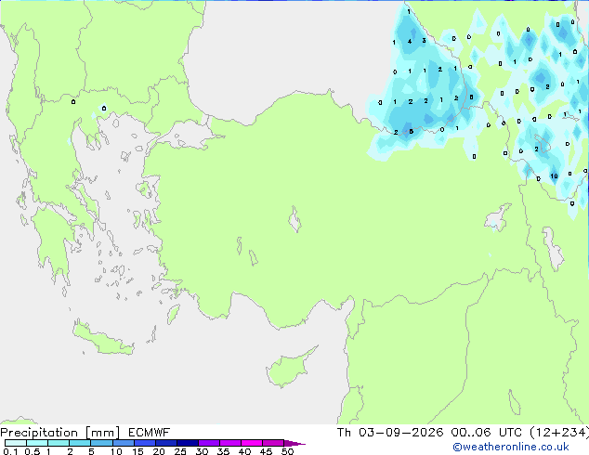589x455 pixels.
Task: Pick the dark navy 25–30 mm swatch
Action: click(188, 443)
